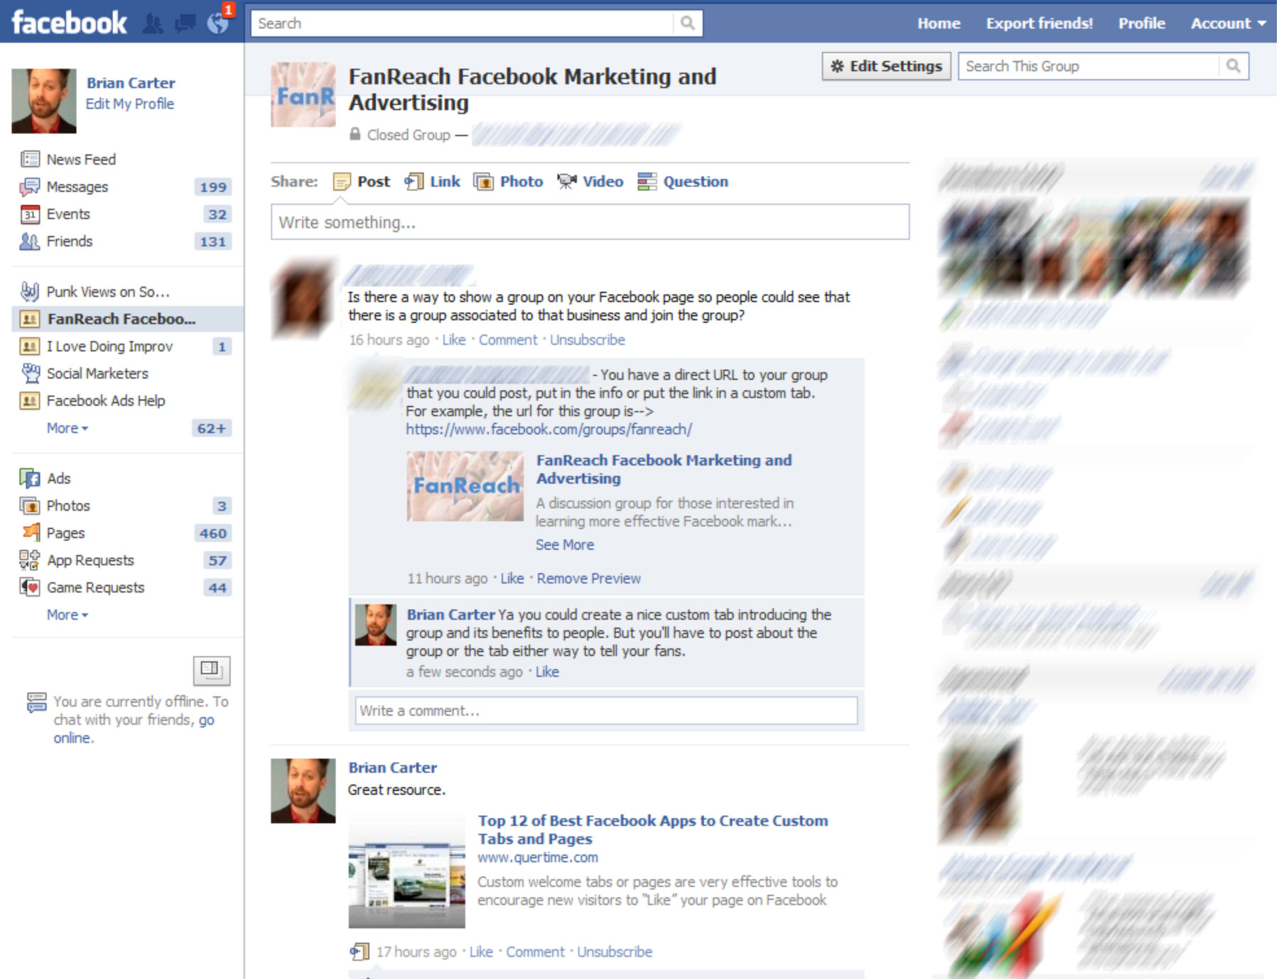Open Profile from the top navigation

click(x=1141, y=23)
